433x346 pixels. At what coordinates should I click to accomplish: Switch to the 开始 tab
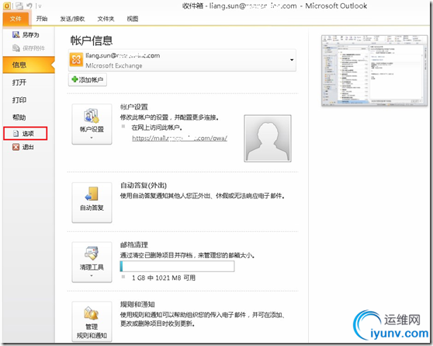click(x=42, y=19)
